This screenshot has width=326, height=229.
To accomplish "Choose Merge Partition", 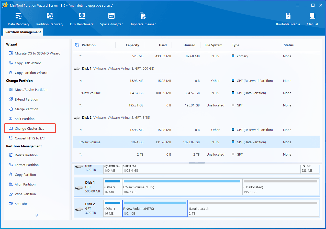I will [23, 109].
